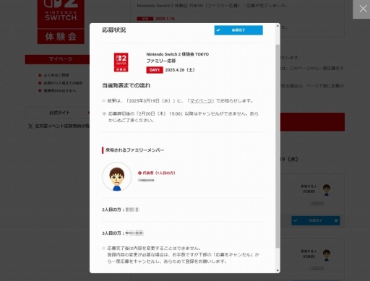This screenshot has width=370, height=281.
Task: Click the Nintendo Switch 2 体験会 logo
Action: (x=61, y=22)
